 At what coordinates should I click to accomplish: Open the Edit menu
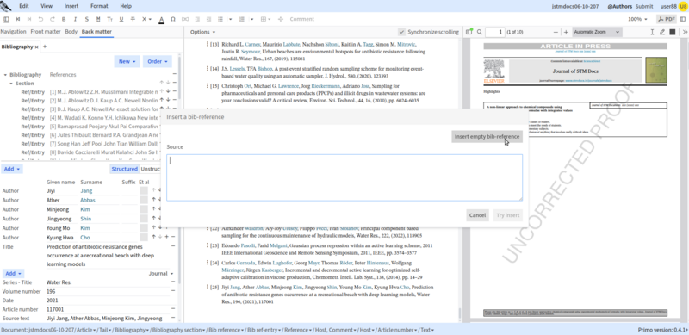(24, 6)
